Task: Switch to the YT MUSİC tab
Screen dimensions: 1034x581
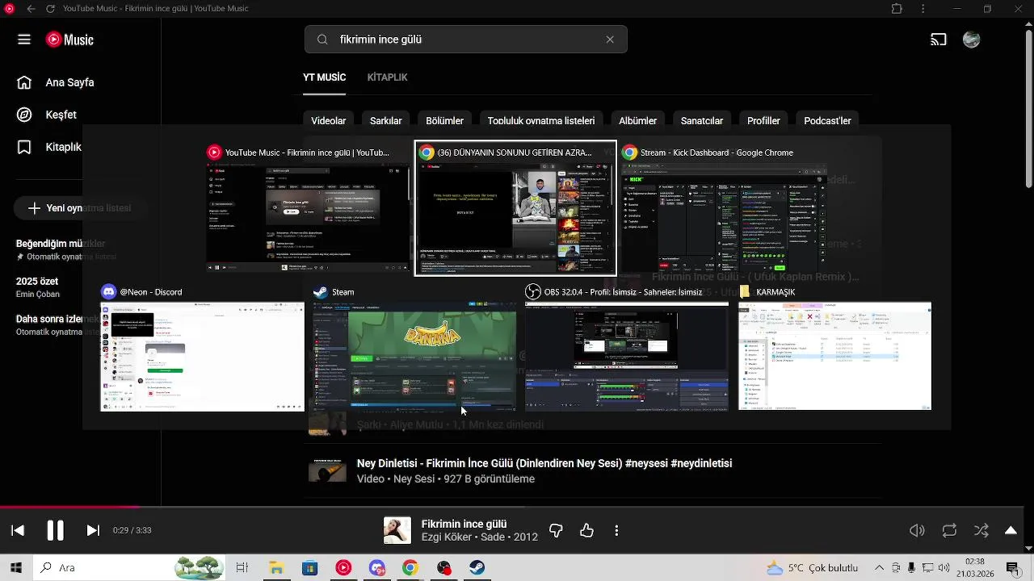Action: click(x=324, y=77)
